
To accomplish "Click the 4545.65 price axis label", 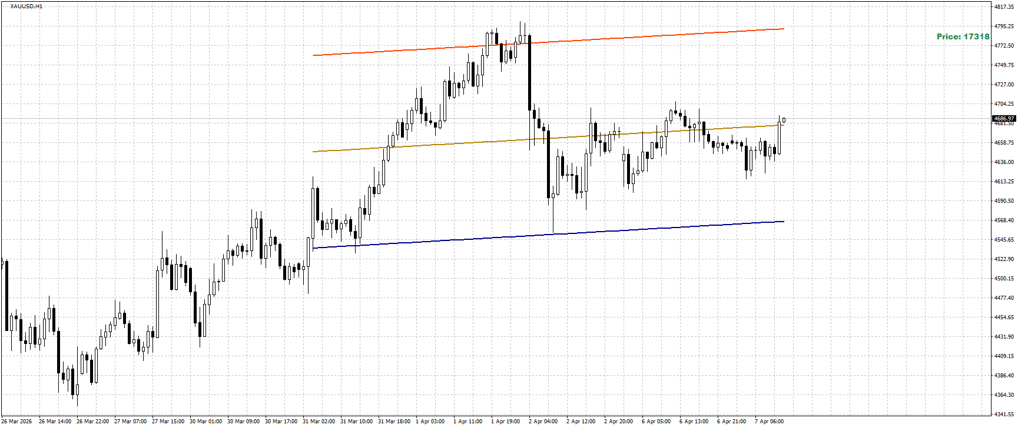I will click(x=1004, y=240).
